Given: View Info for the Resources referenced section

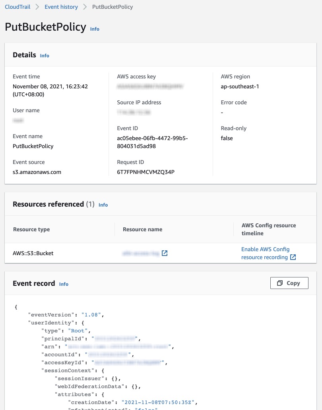Looking at the screenshot, I should click(103, 205).
